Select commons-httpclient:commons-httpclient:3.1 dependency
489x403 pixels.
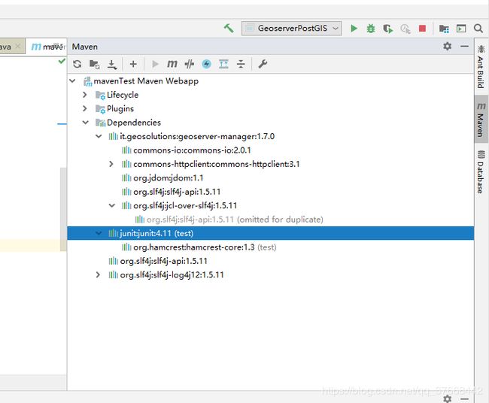[x=217, y=164]
